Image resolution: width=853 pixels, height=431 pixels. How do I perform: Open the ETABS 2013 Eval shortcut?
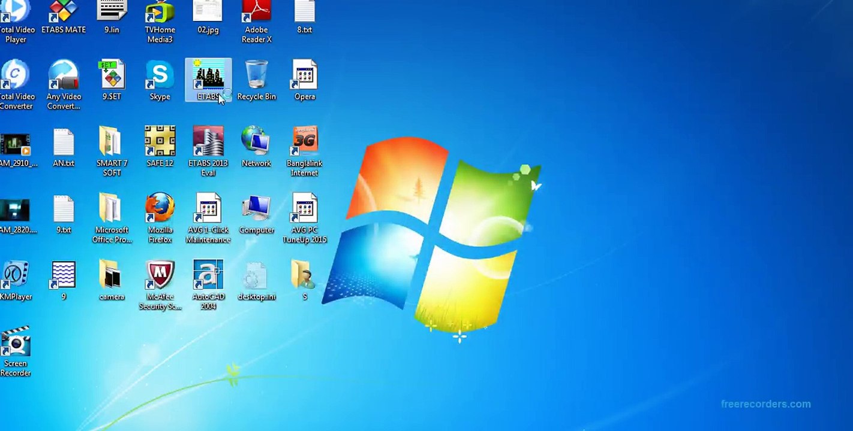[208, 151]
